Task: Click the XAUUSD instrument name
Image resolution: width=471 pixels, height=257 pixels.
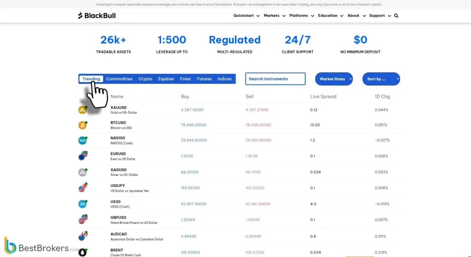Action: pyautogui.click(x=118, y=107)
